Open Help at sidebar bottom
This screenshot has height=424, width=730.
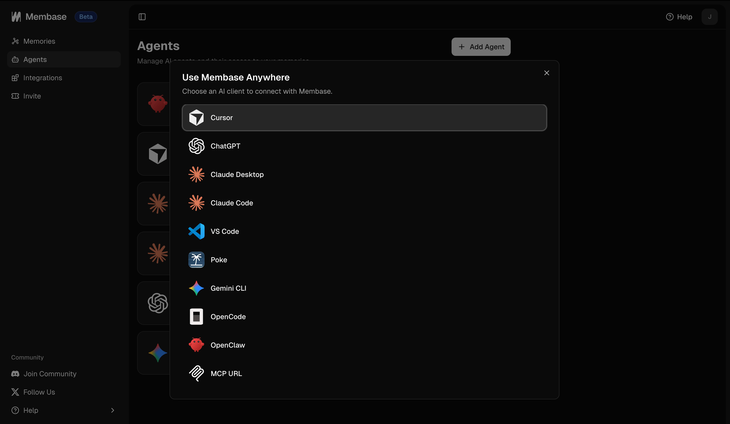pyautogui.click(x=64, y=410)
